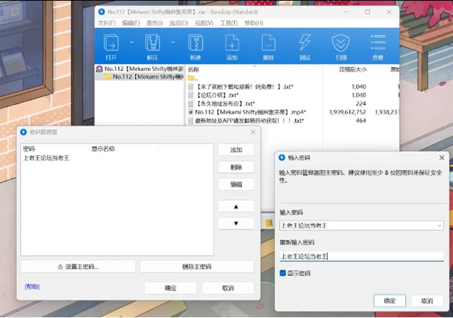Open the 帮助(H) menu
The image size is (453, 318).
pos(254,23)
